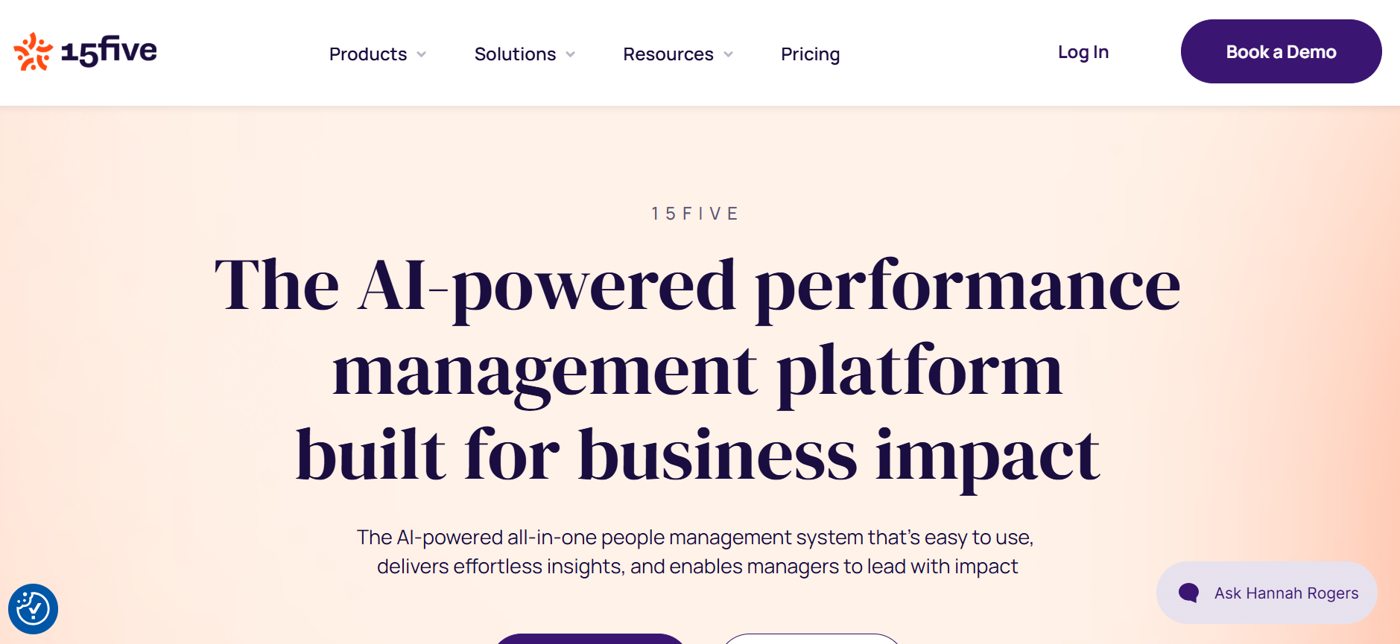Open the Solutions menu

tap(515, 54)
